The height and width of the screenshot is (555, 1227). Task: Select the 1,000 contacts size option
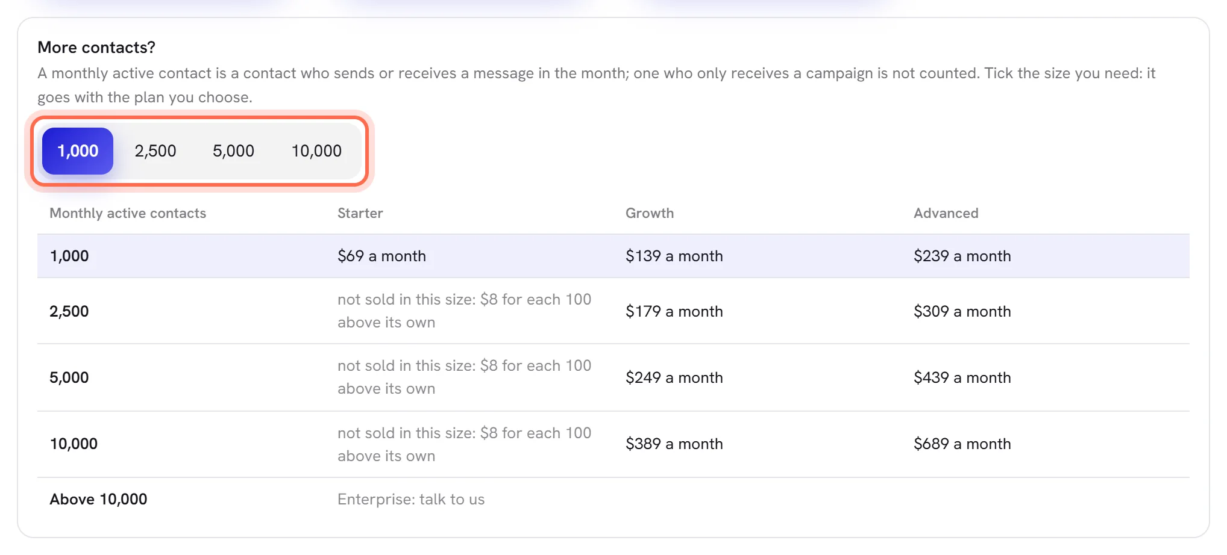pyautogui.click(x=78, y=151)
